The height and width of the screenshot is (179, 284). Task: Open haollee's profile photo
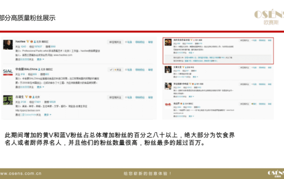(8, 45)
